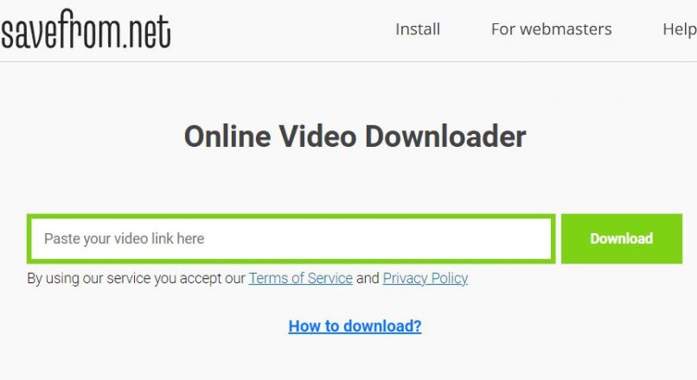Open the Privacy Policy link
Viewport: 697px width, 380px height.
425,278
